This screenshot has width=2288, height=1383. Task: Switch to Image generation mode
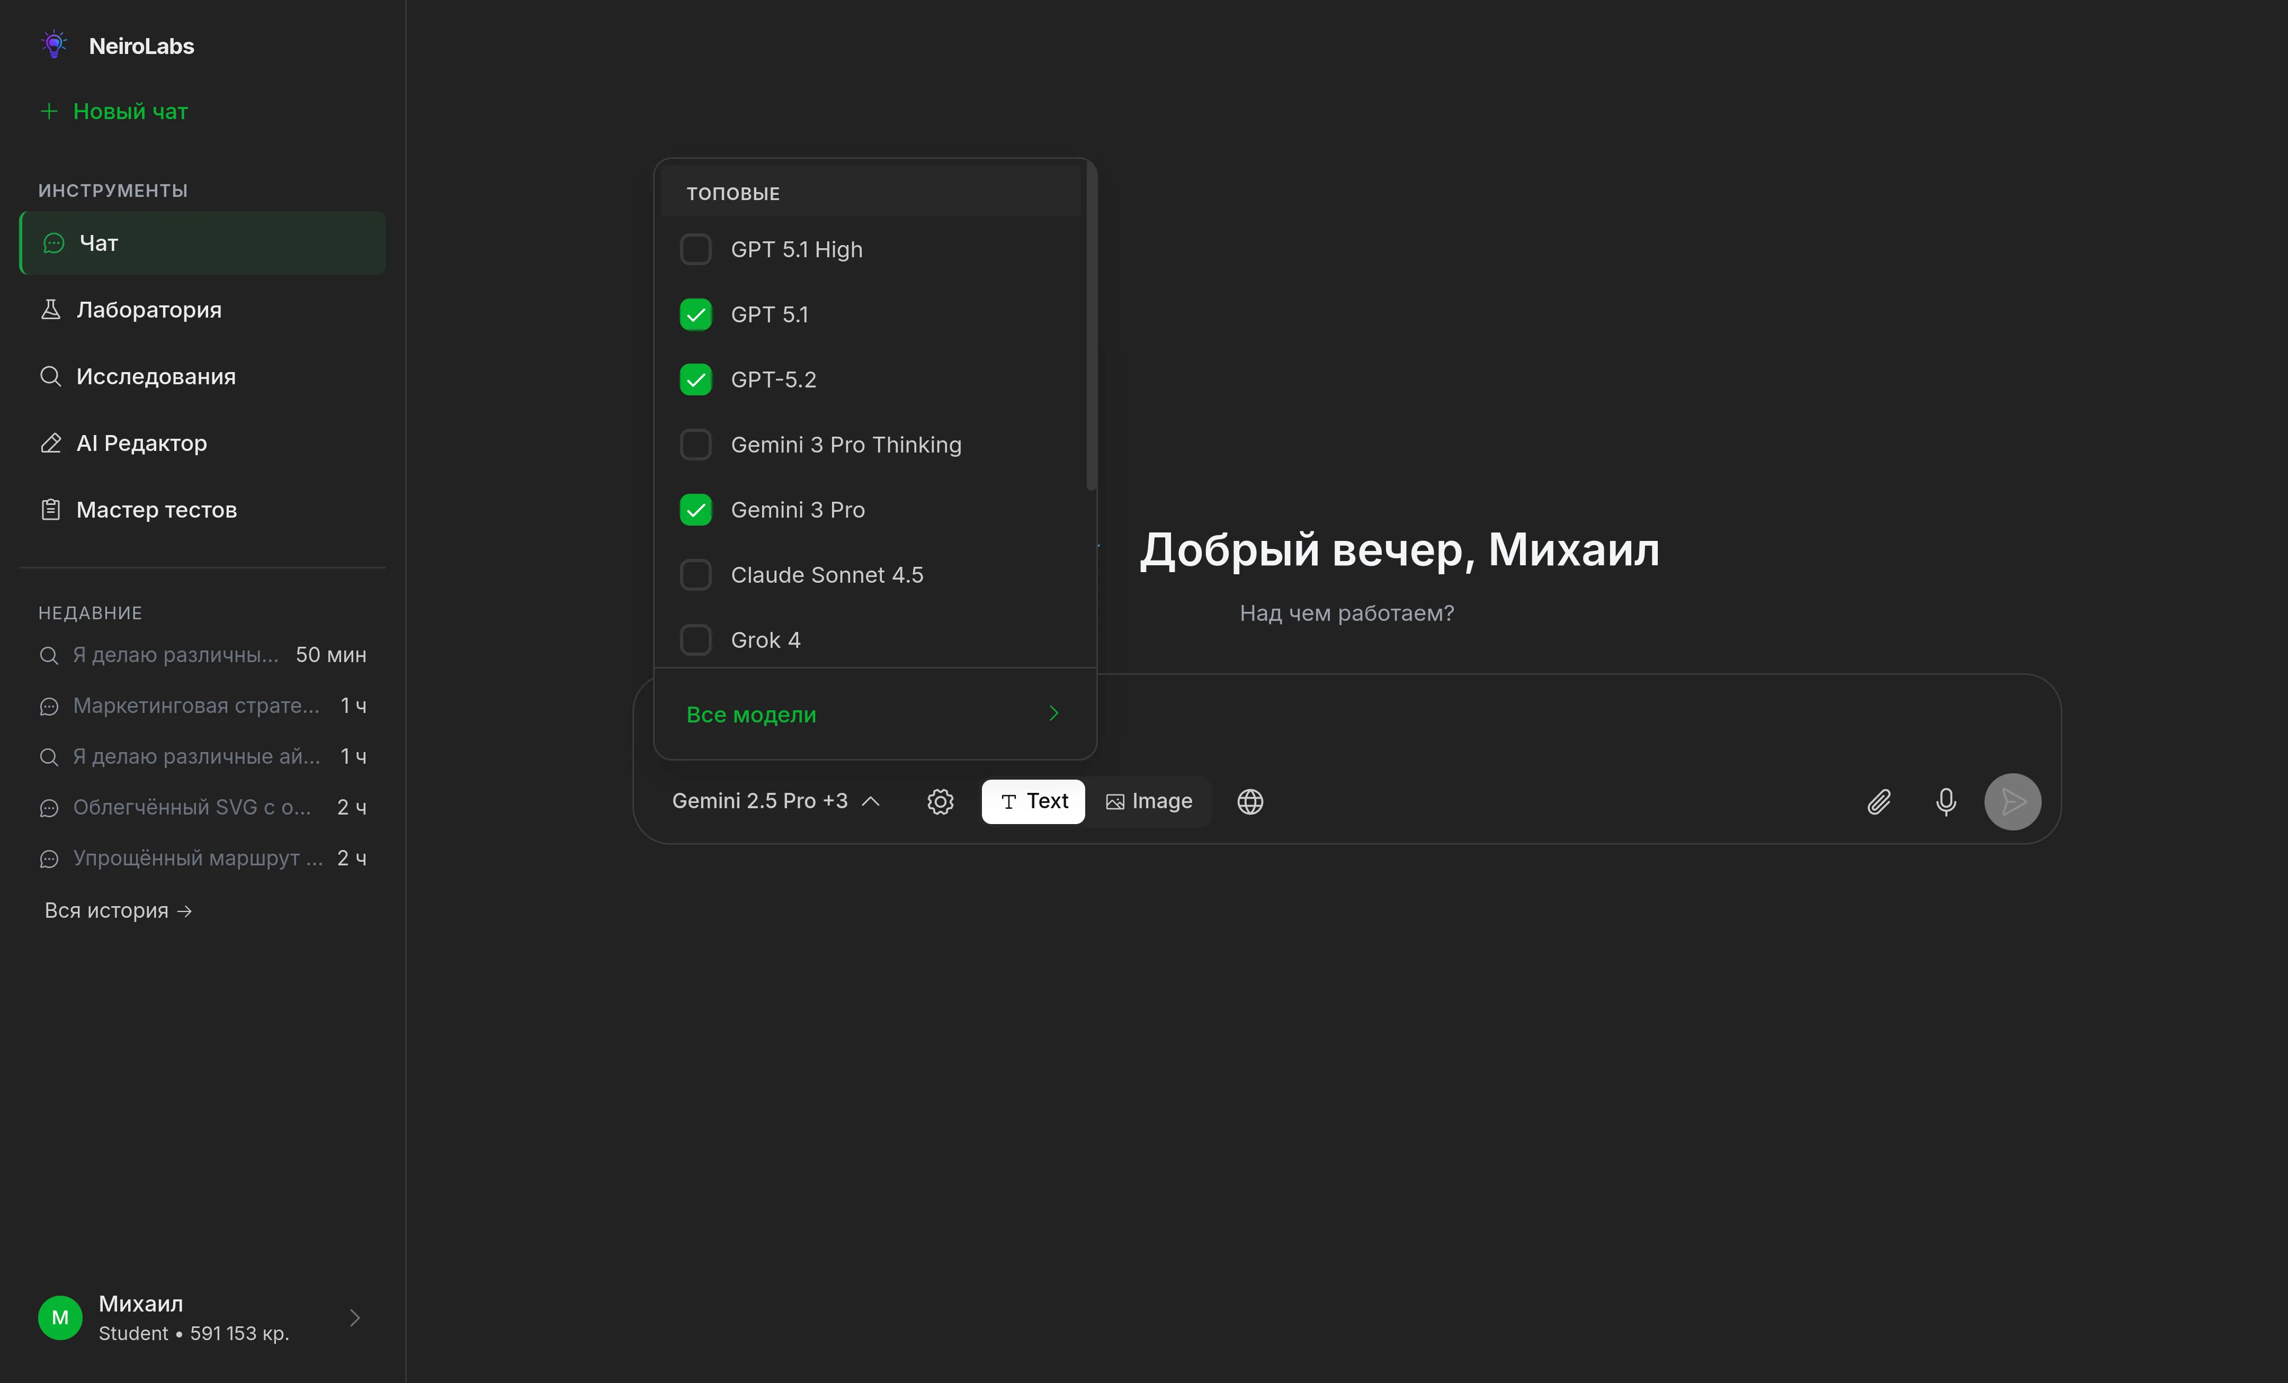[1149, 801]
